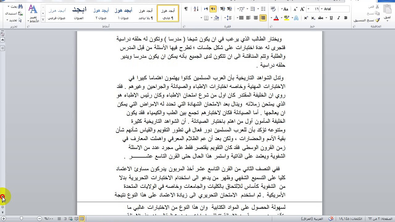Image resolution: width=395 pixels, height=222 pixels.
Task: Select Subtitle (عنوان فرعي) style
Action: 57,13
